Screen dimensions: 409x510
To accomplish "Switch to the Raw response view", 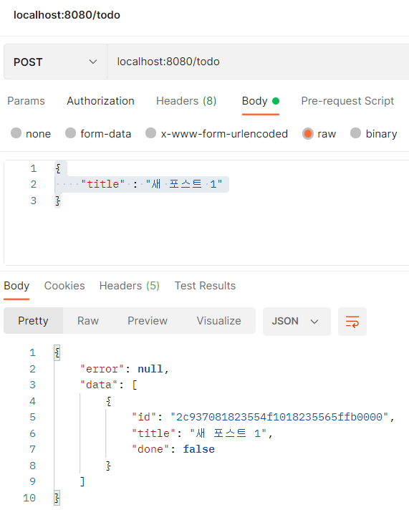I will (88, 321).
